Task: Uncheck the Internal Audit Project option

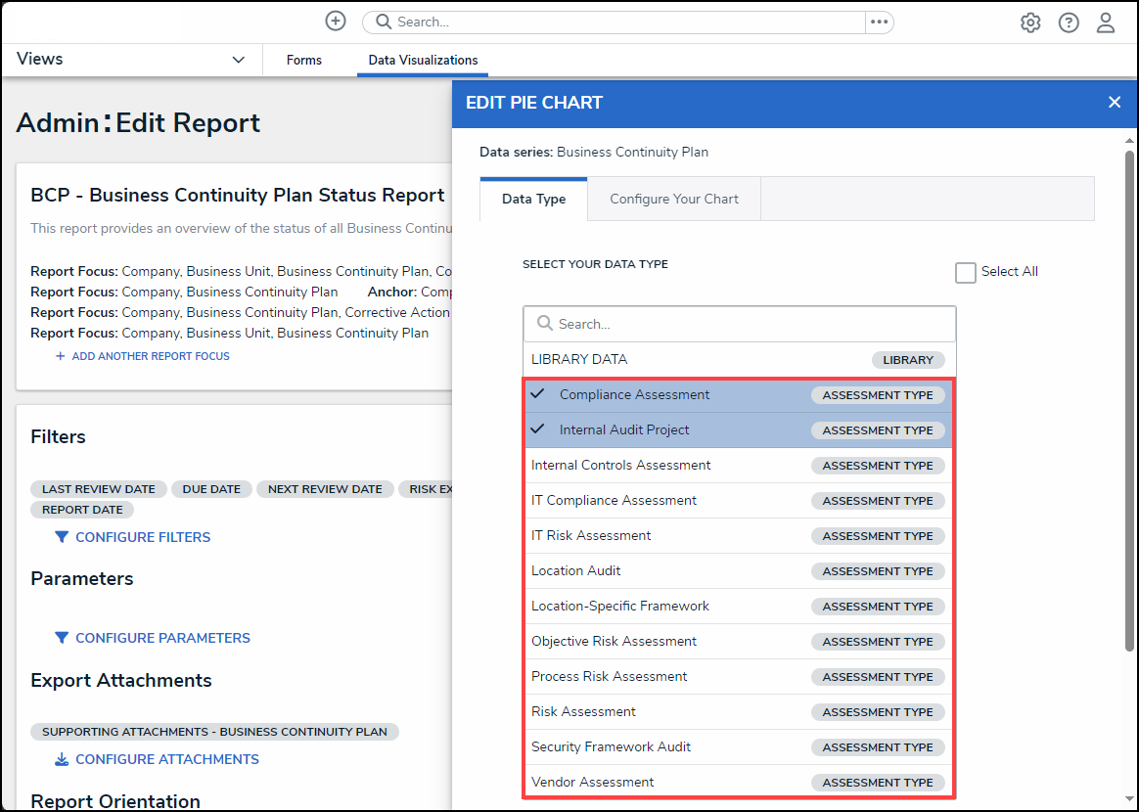Action: click(624, 430)
